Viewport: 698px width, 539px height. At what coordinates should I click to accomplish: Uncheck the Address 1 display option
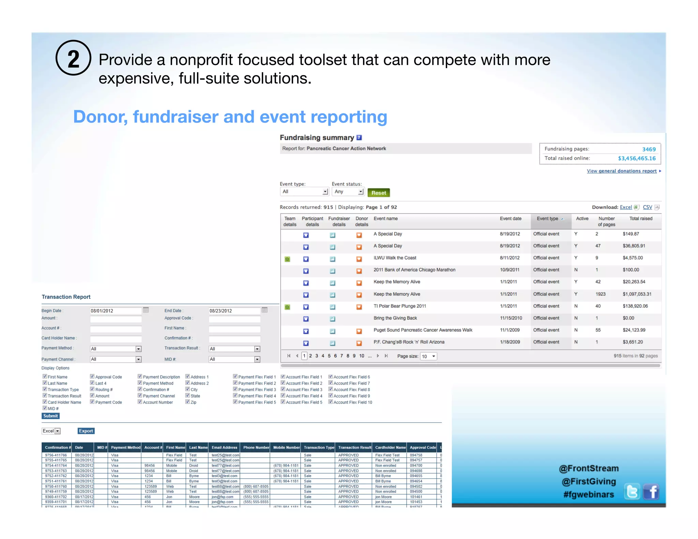click(x=187, y=376)
